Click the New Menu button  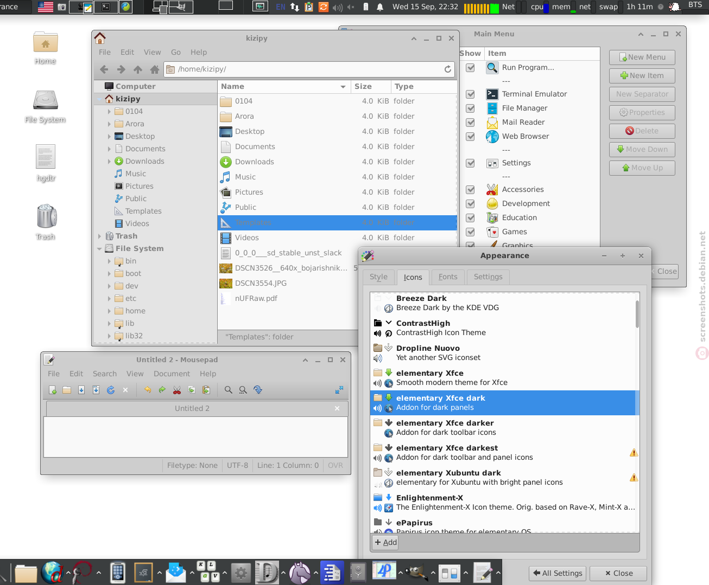pos(642,57)
